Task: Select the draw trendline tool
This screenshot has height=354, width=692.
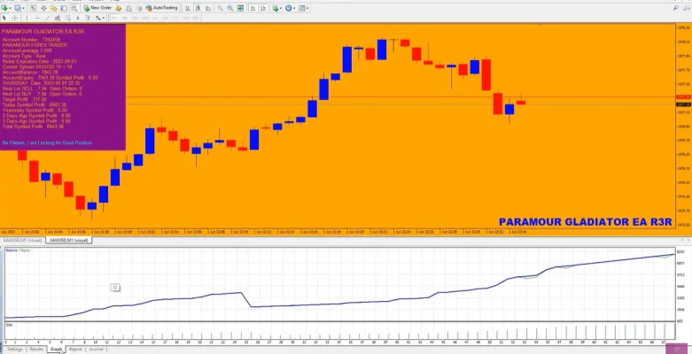Action: point(47,18)
